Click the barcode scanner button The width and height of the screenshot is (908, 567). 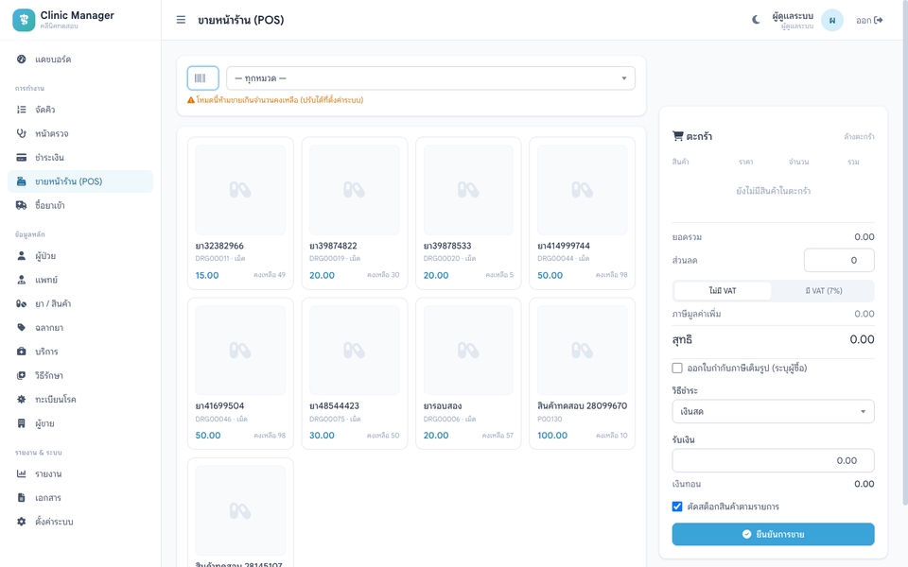[202, 78]
